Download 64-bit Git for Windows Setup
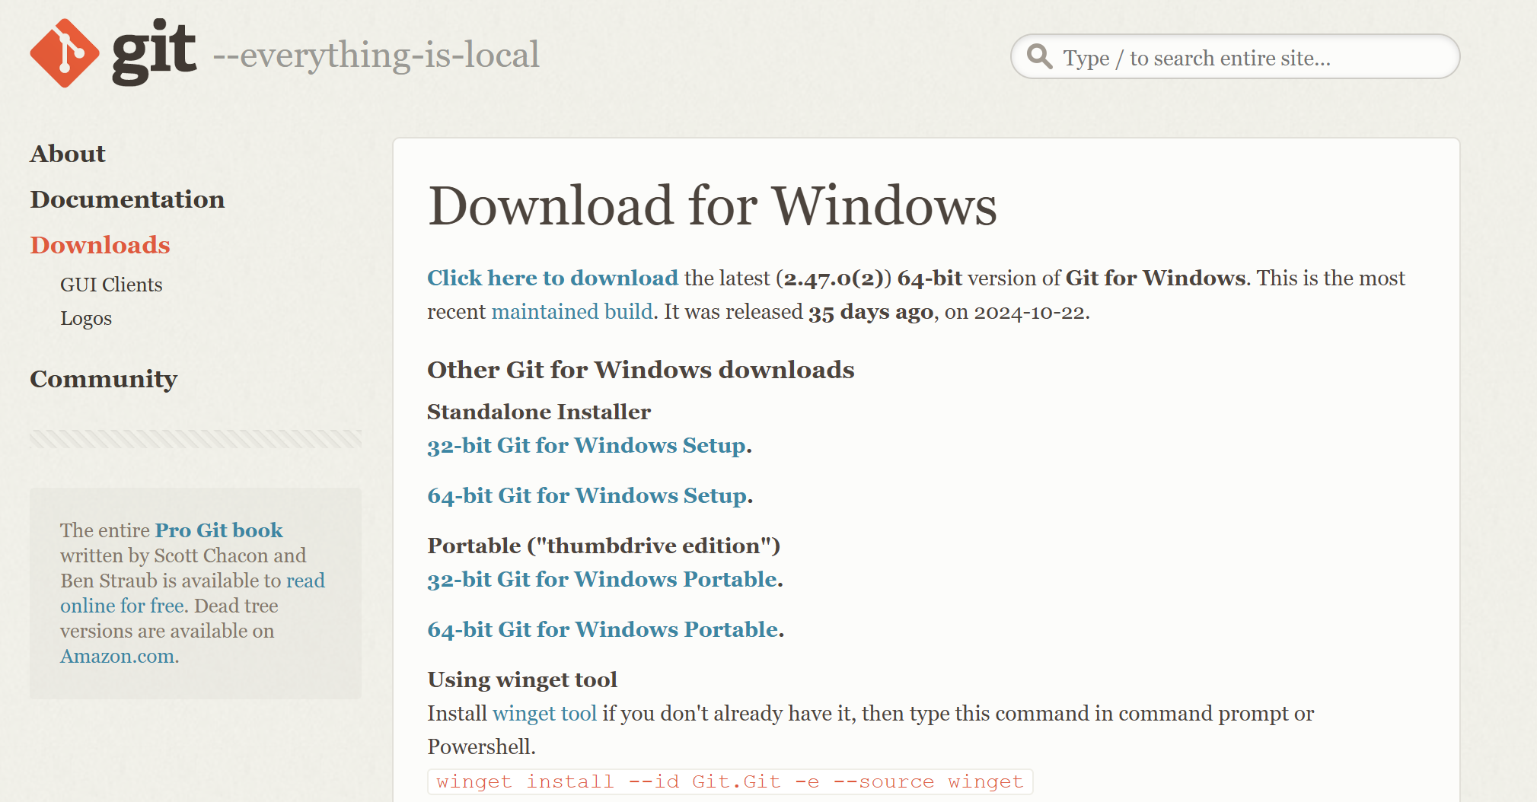Screen dimensions: 1537x802 (x=587, y=495)
